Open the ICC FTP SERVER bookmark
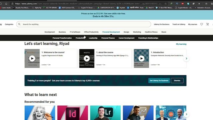This screenshot has width=213, height=120. pyautogui.click(x=50, y=8)
